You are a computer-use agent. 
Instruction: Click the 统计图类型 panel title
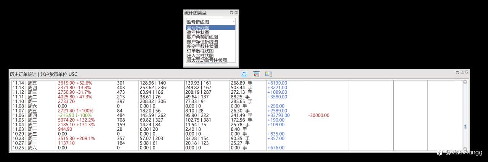click(x=195, y=13)
